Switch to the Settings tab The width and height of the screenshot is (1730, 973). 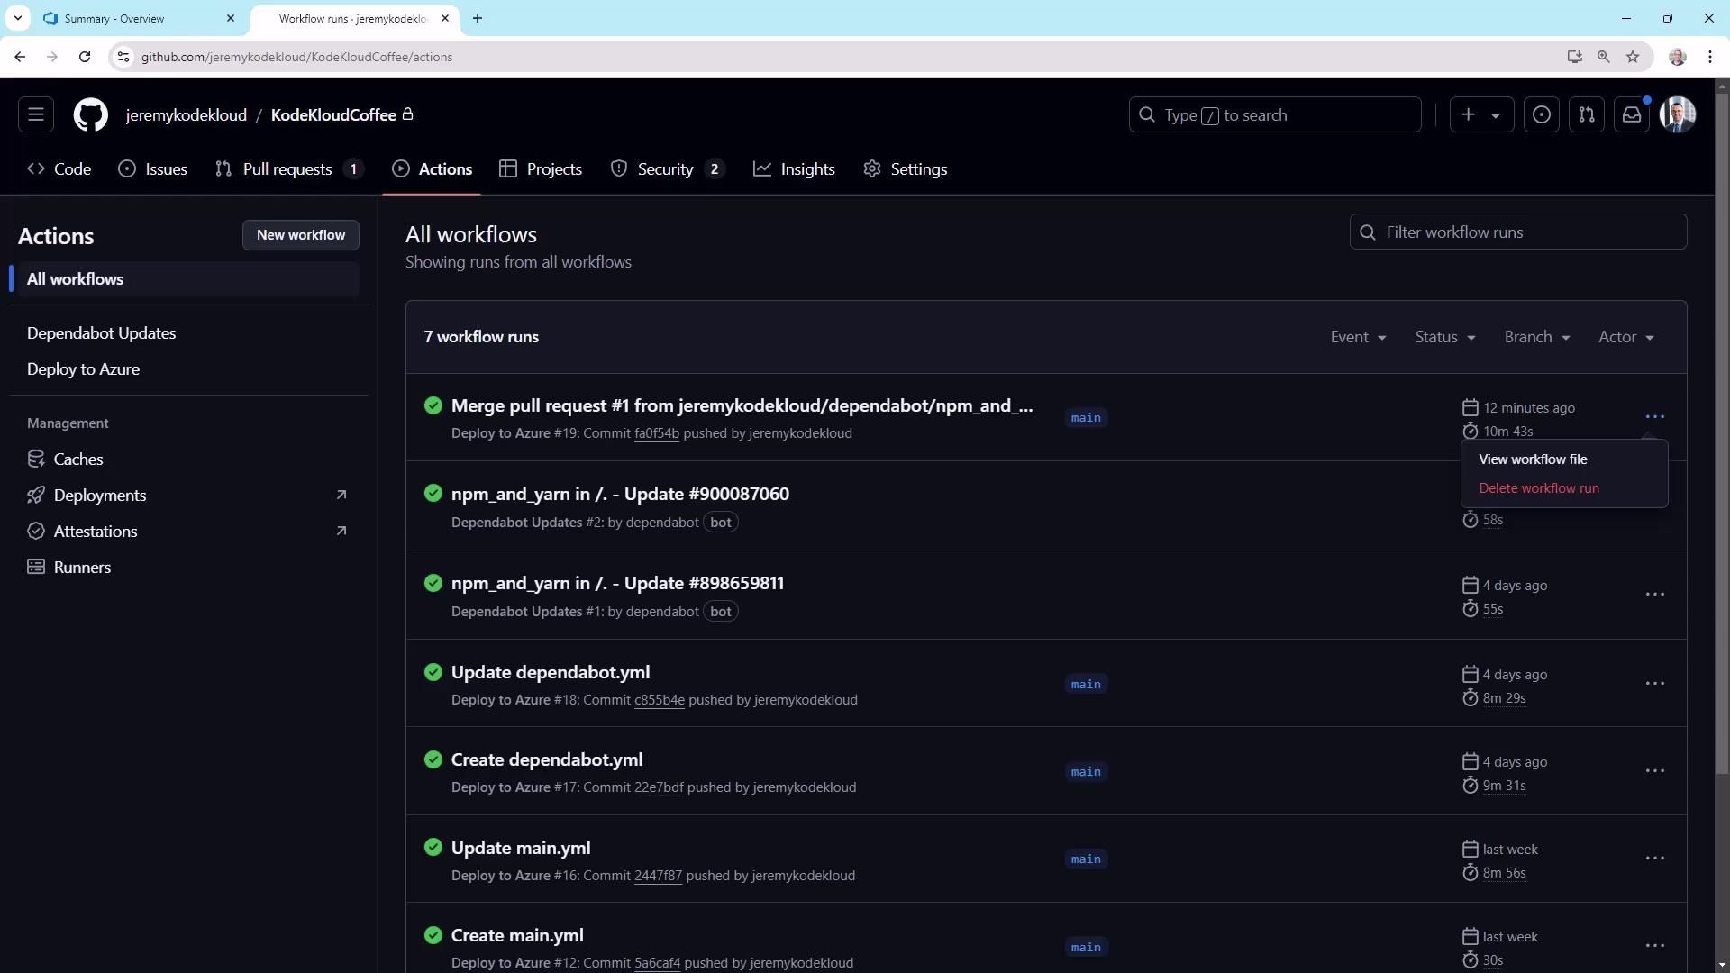coord(906,169)
